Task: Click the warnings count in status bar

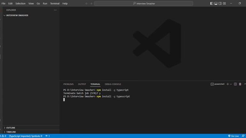Action: [x=4, y=136]
